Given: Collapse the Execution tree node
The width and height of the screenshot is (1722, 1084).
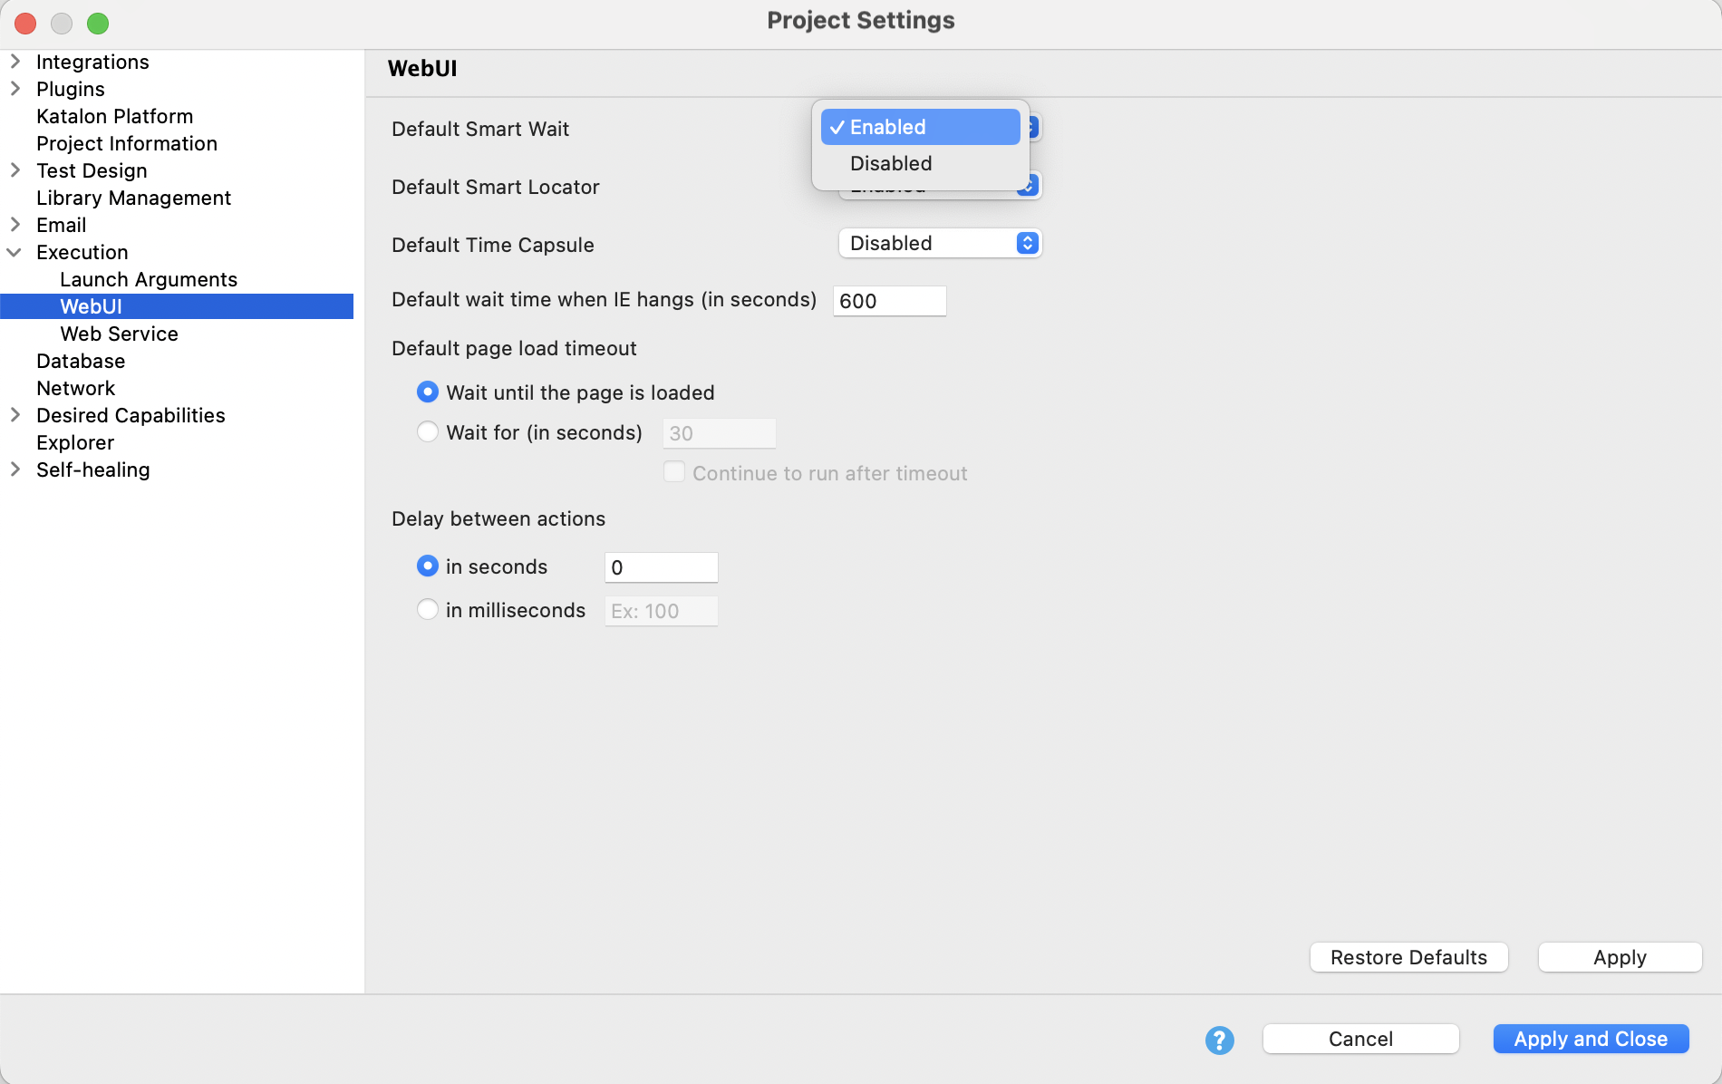Looking at the screenshot, I should click(x=15, y=252).
